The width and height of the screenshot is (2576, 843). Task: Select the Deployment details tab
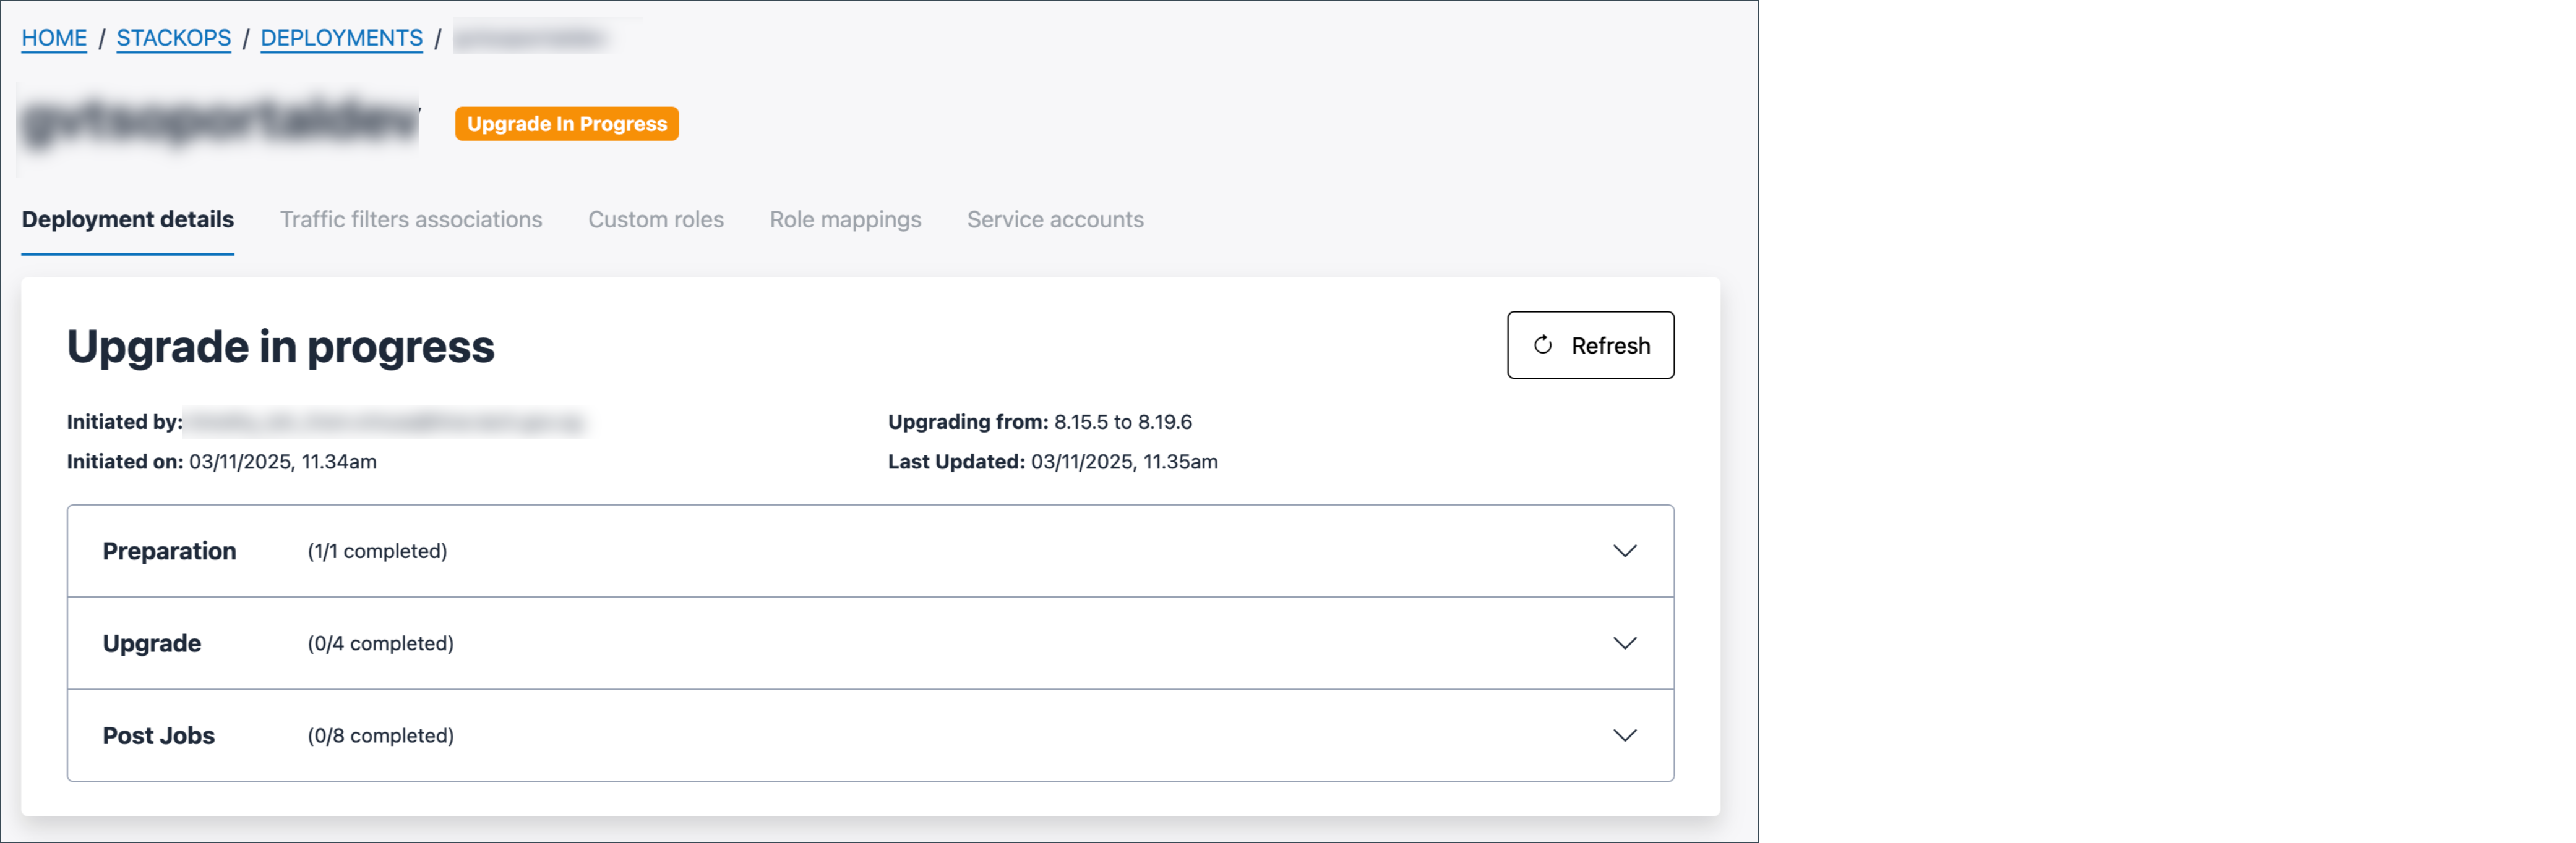click(x=128, y=220)
